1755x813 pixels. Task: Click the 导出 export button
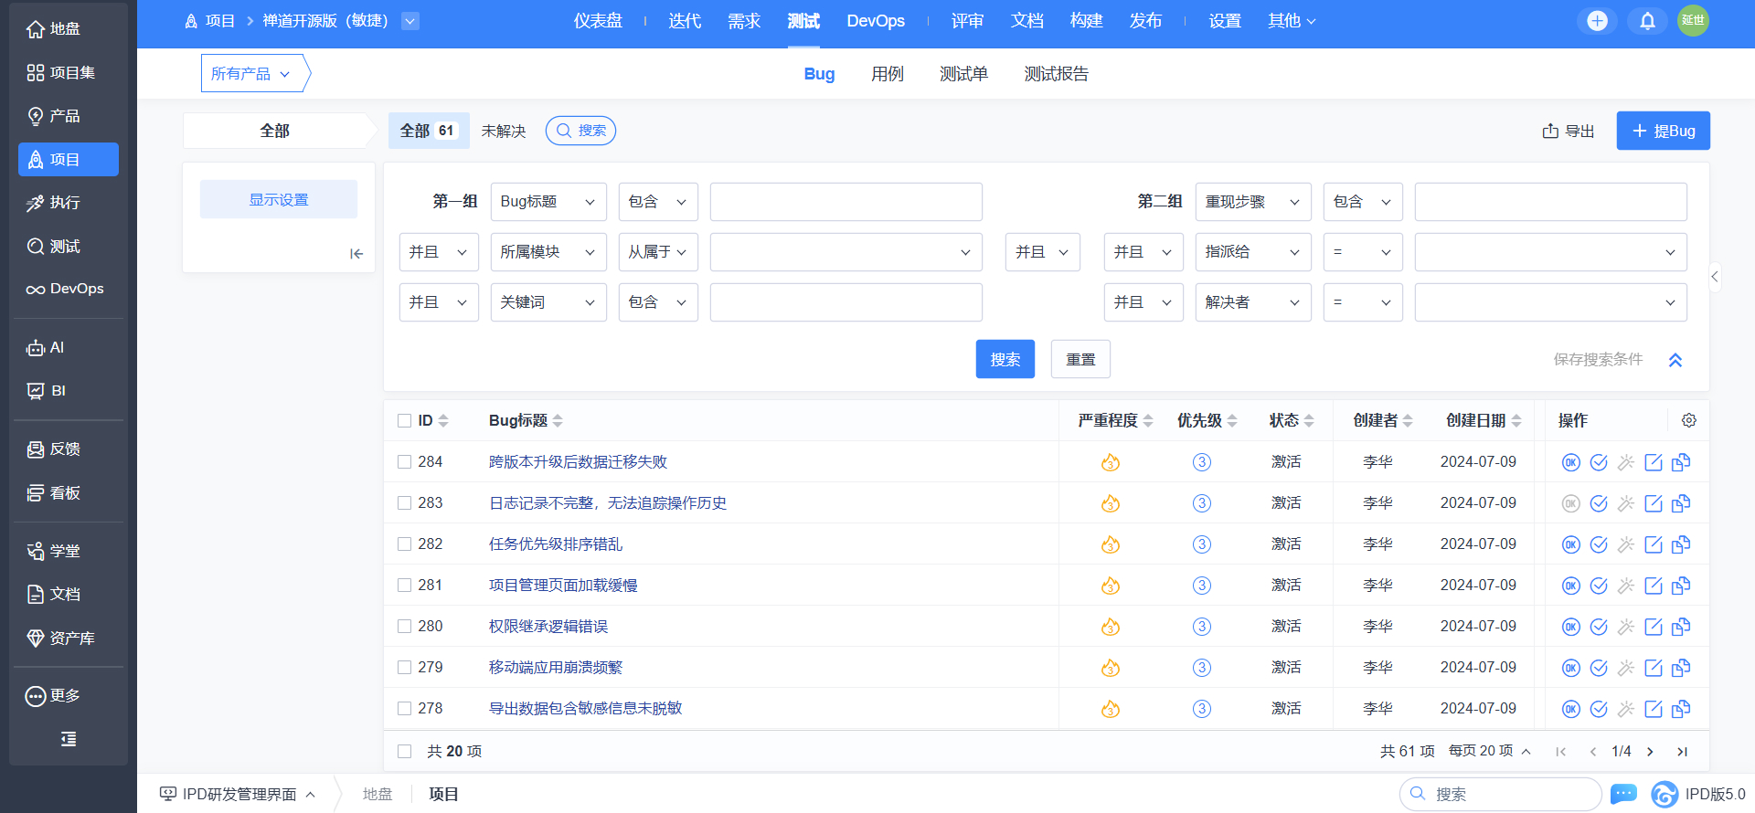coord(1569,132)
